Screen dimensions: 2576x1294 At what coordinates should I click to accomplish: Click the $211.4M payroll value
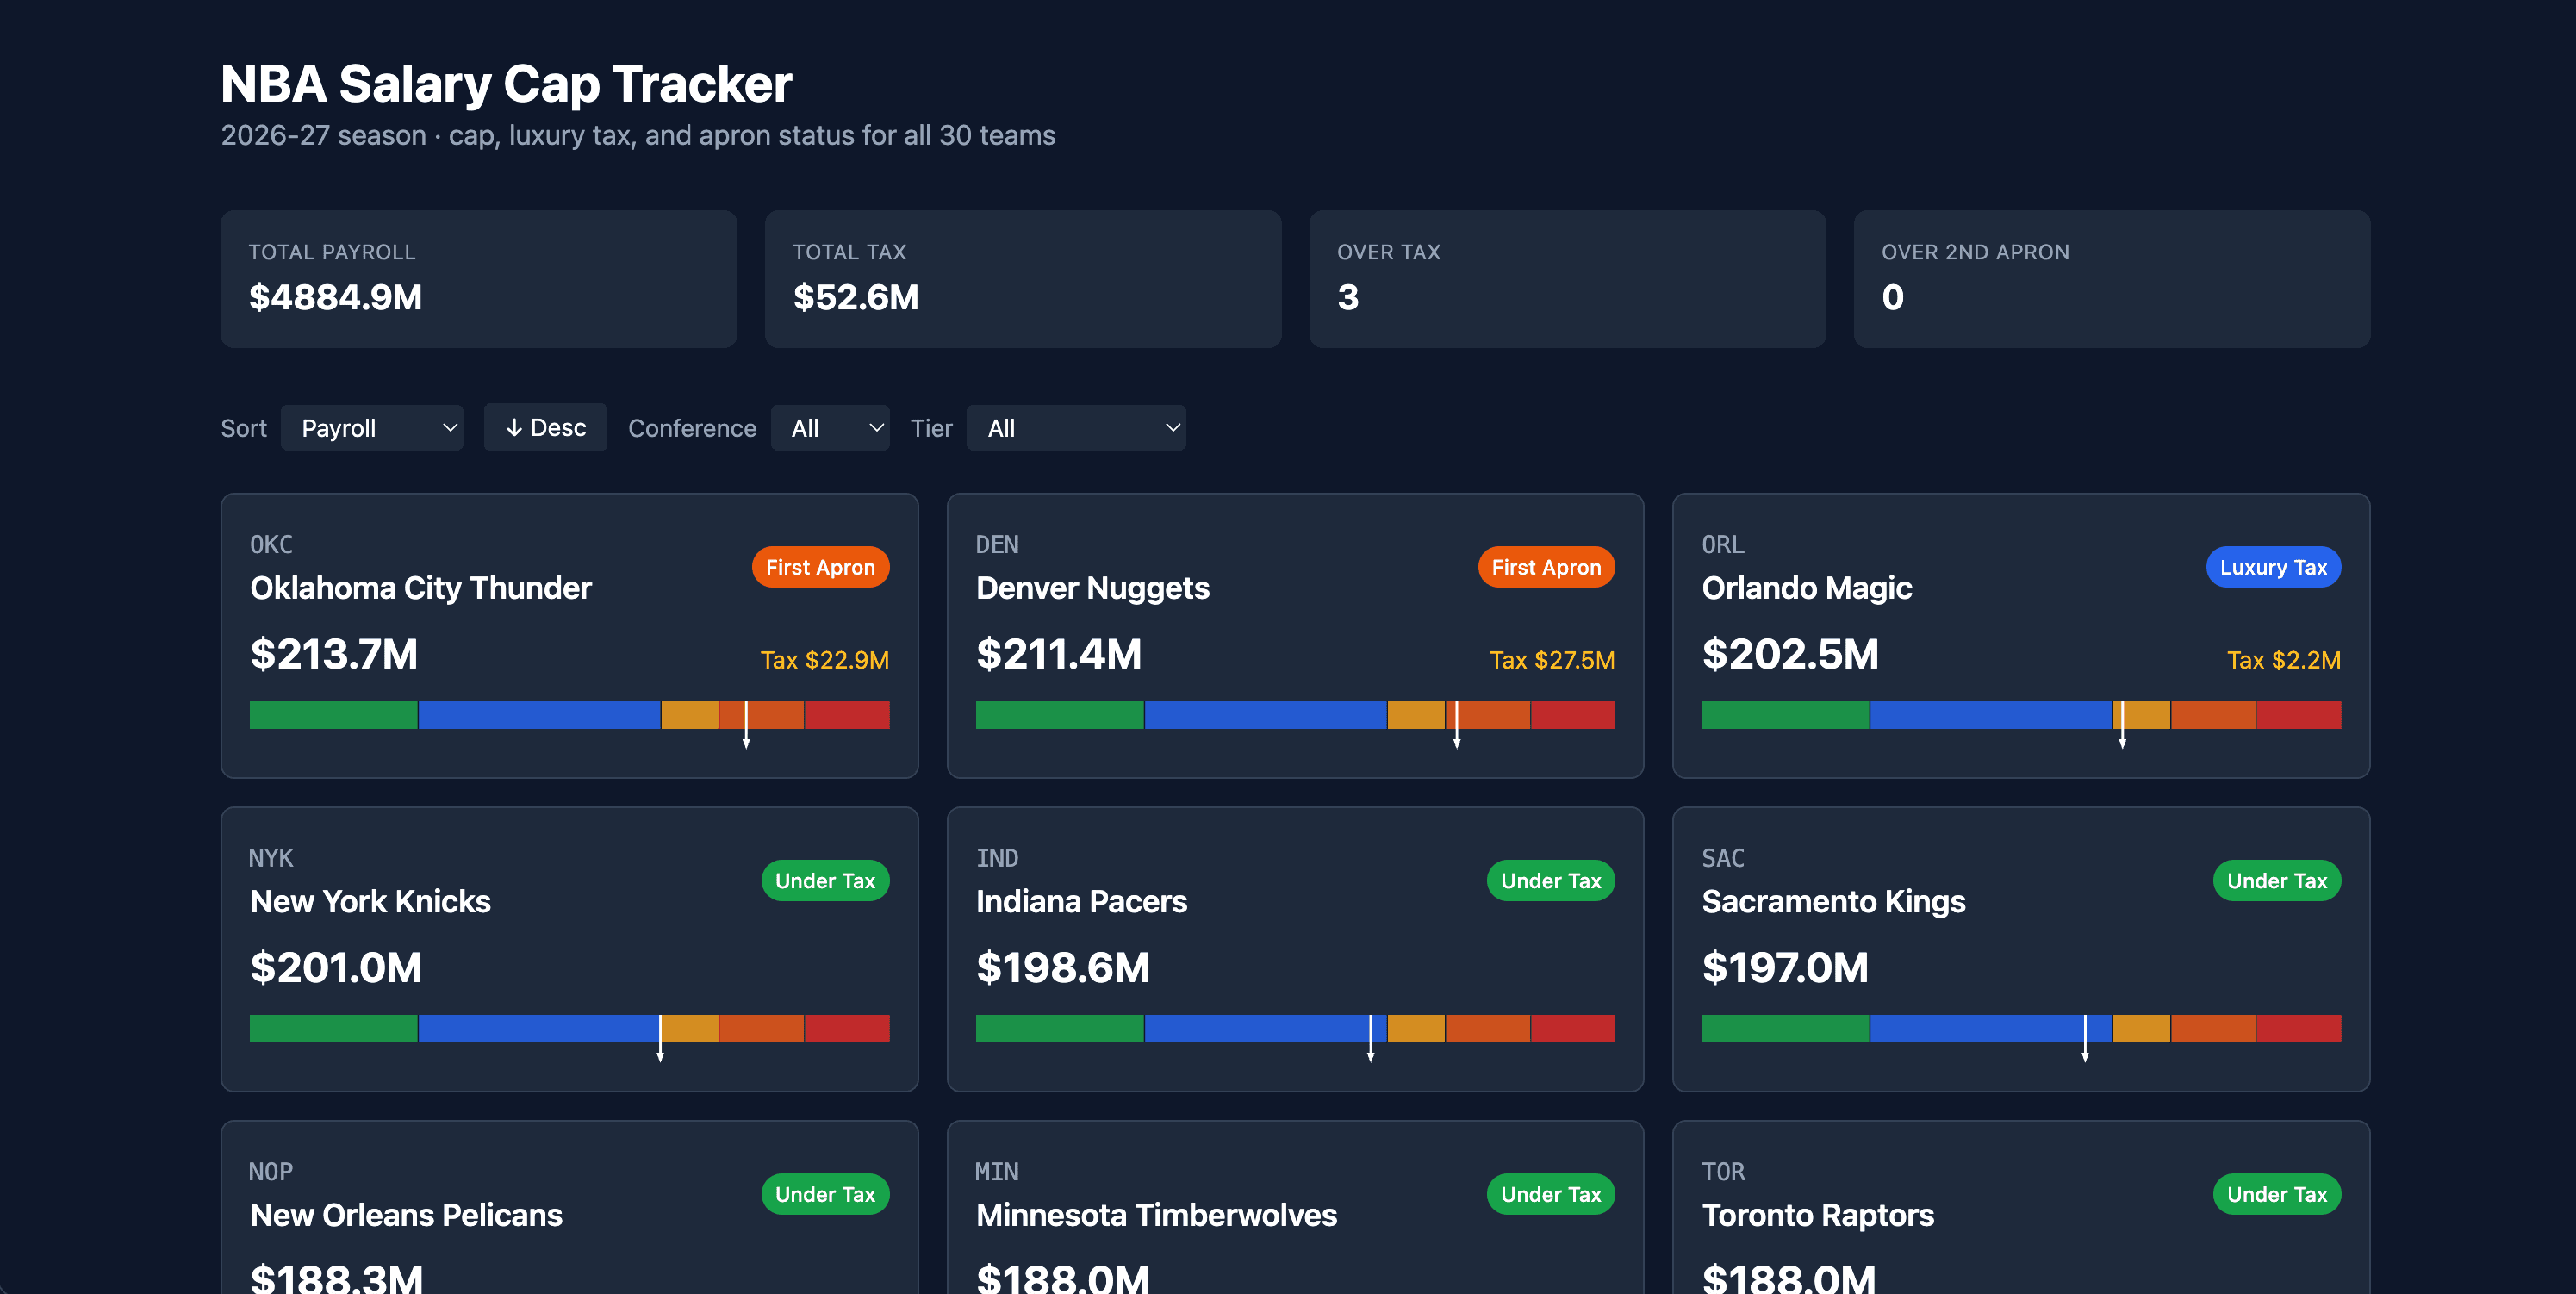pyautogui.click(x=1059, y=654)
